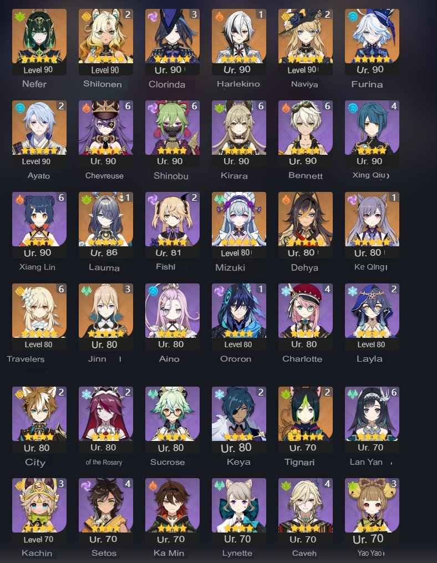The height and width of the screenshot is (563, 437).
Task: Click the Hydro element icon on Ayato
Action: tap(19, 108)
